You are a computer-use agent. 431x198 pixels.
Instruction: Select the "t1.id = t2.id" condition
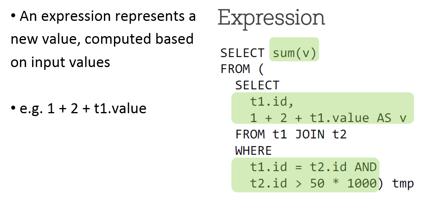pyautogui.click(x=299, y=167)
